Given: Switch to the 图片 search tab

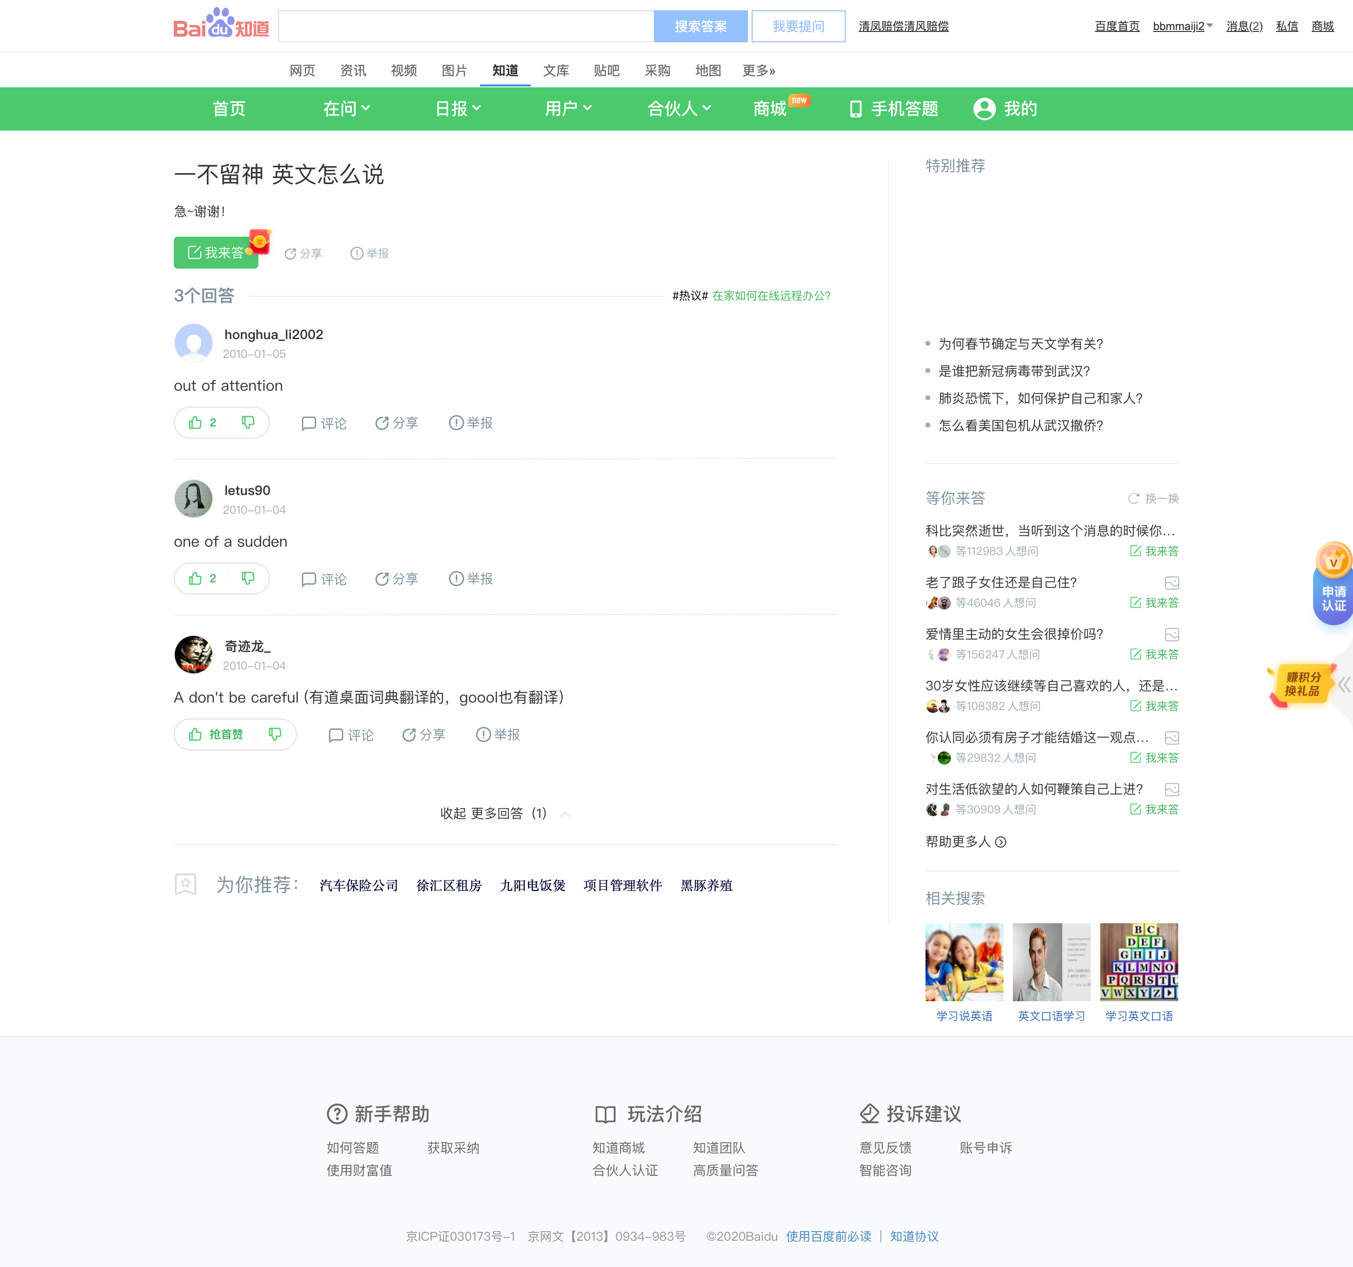Looking at the screenshot, I should tap(454, 70).
